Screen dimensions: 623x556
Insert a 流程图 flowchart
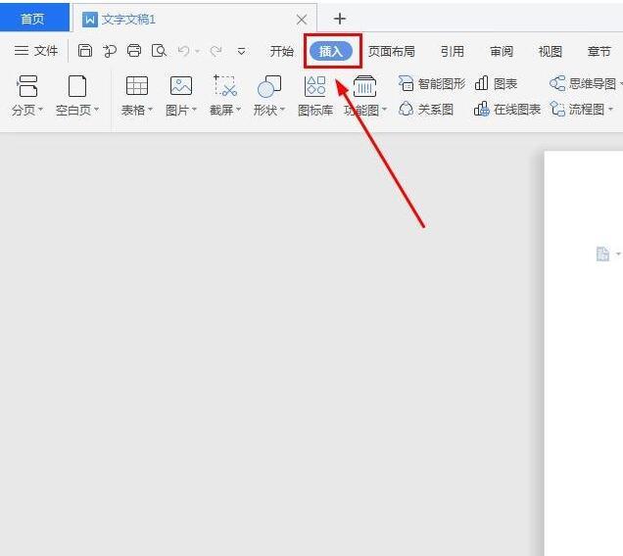click(577, 109)
